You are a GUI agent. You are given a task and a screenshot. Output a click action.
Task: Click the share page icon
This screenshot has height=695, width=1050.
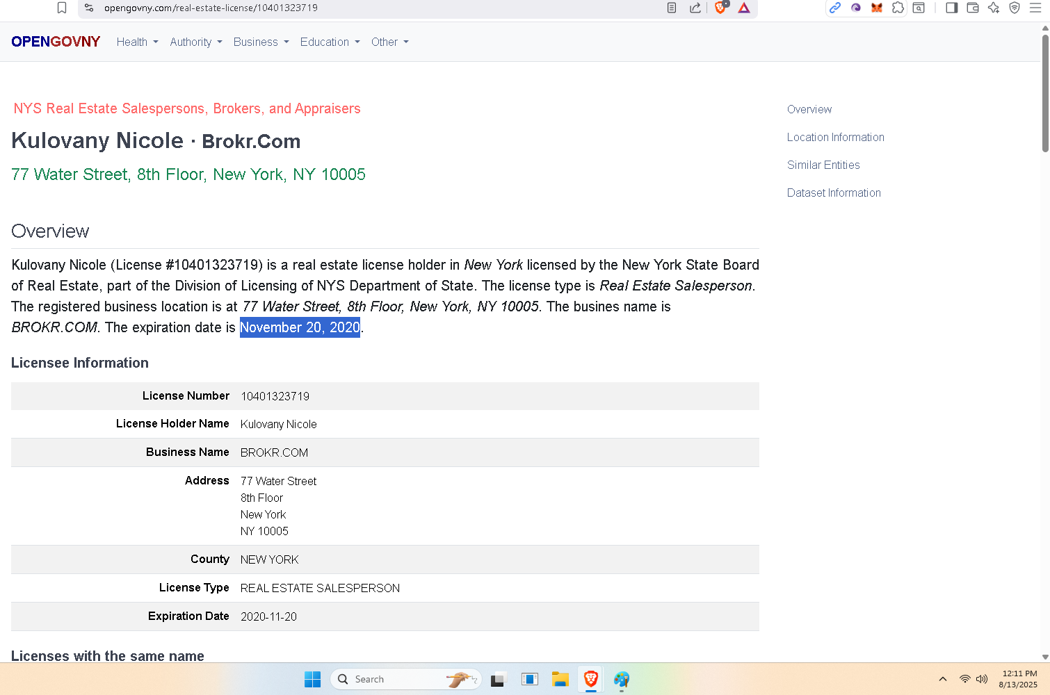point(695,8)
